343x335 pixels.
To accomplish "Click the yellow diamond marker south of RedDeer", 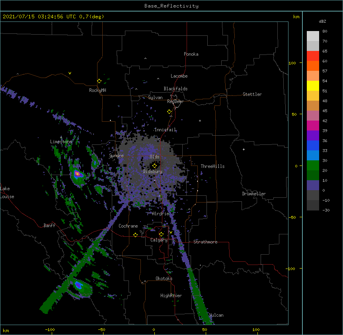I will 170,112.
